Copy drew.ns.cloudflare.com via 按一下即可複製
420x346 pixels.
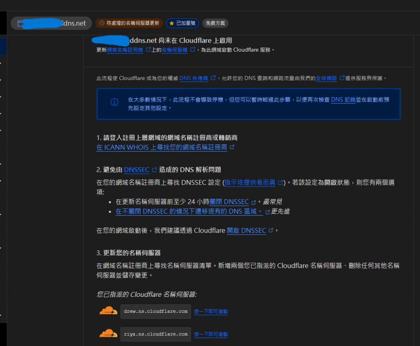point(211,312)
